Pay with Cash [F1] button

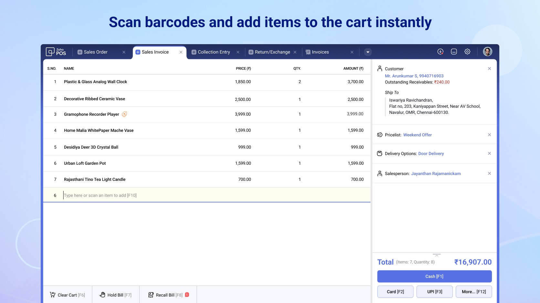click(434, 276)
